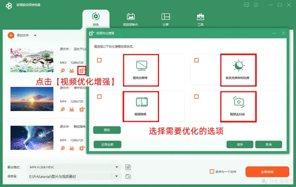Viewport: 296px width, 187px height.
Task: Enable the video deshake checkbox
Action: 196,97
